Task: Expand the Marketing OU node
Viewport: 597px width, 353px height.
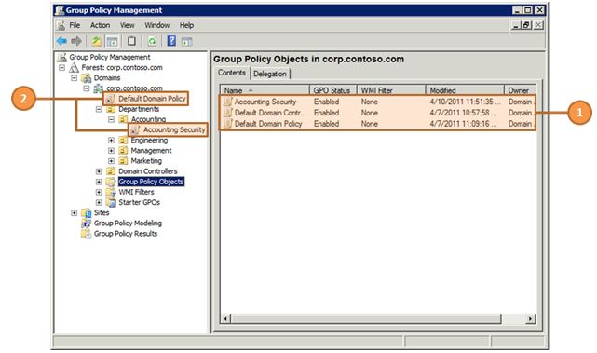Action: click(111, 161)
